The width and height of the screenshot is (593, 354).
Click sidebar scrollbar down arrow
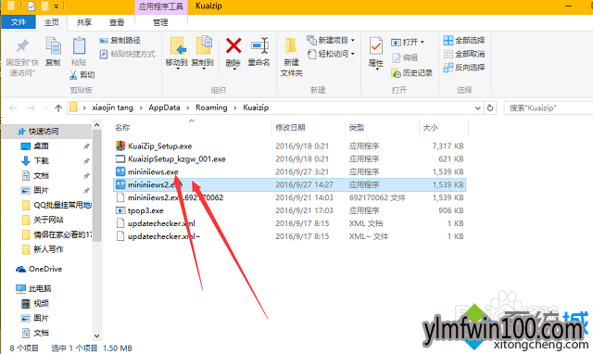[96, 335]
